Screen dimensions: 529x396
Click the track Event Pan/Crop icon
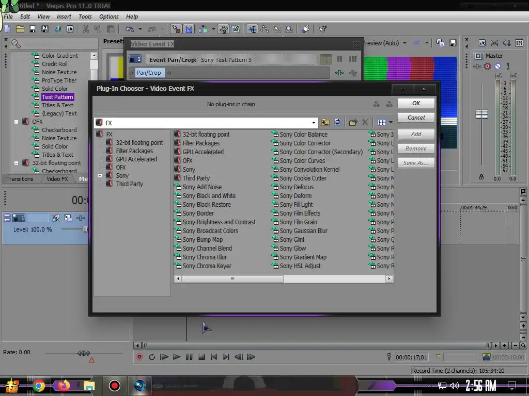[68, 218]
